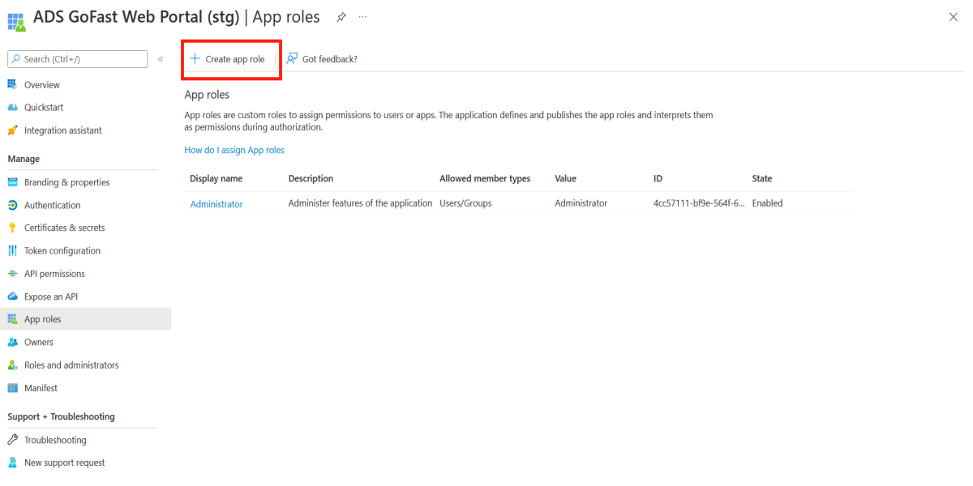This screenshot has width=973, height=486.
Task: Click the Value column header
Action: 566,178
